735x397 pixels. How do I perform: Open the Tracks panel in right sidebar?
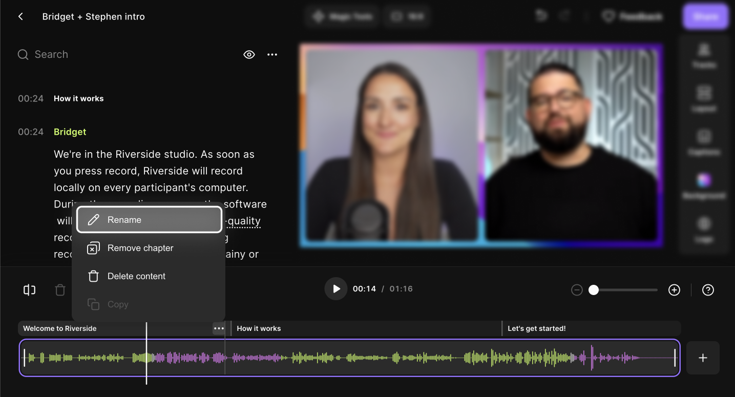704,55
